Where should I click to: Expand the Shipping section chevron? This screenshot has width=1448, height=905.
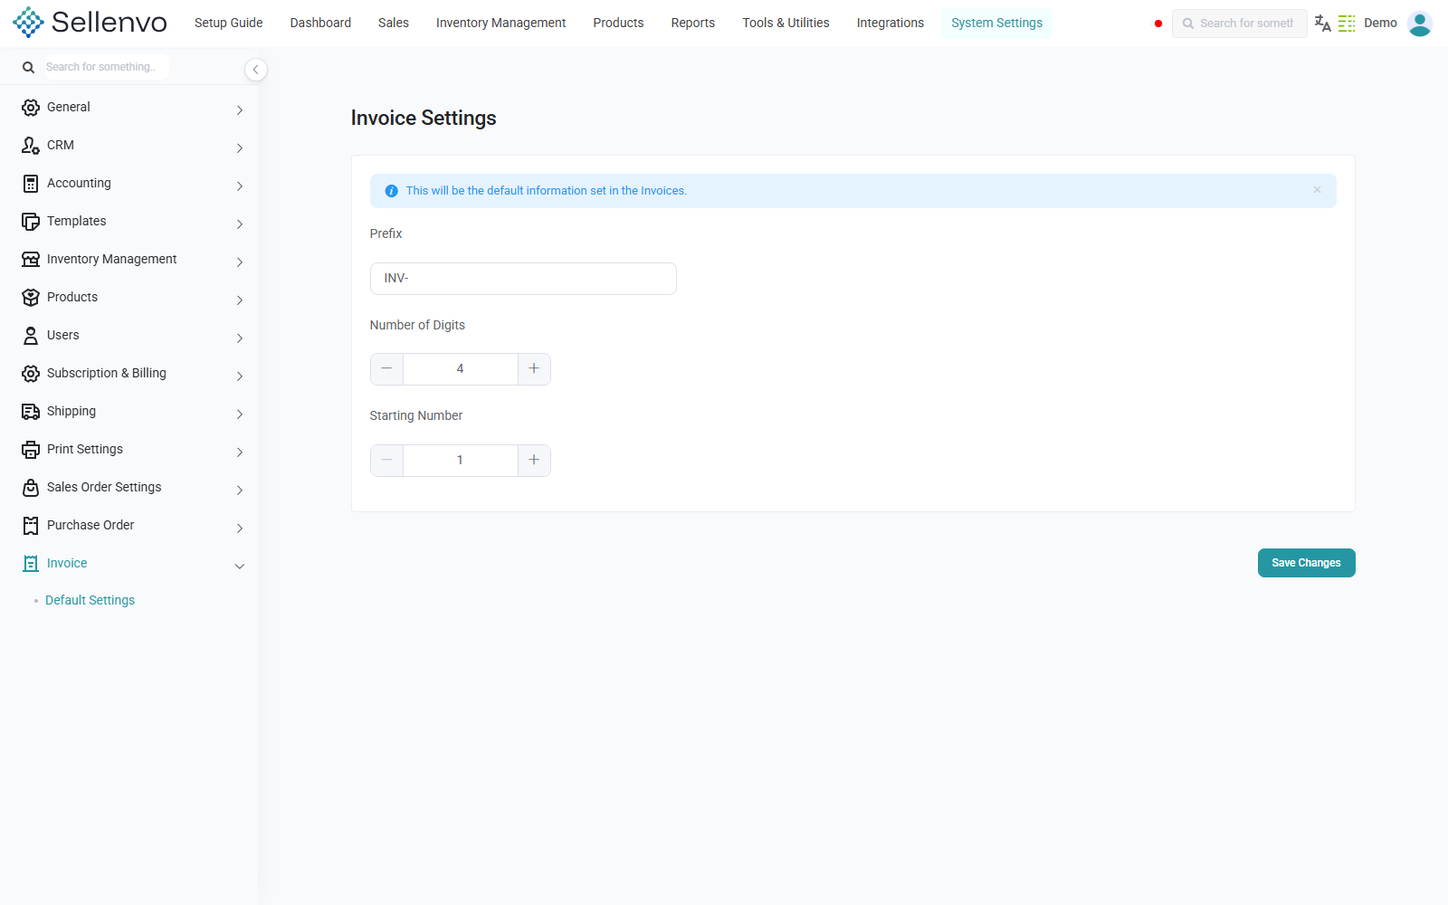240,414
